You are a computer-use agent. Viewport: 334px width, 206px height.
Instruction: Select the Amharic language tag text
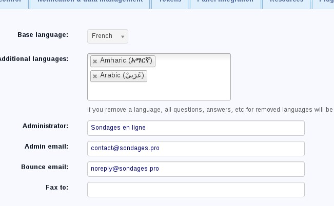click(x=126, y=61)
